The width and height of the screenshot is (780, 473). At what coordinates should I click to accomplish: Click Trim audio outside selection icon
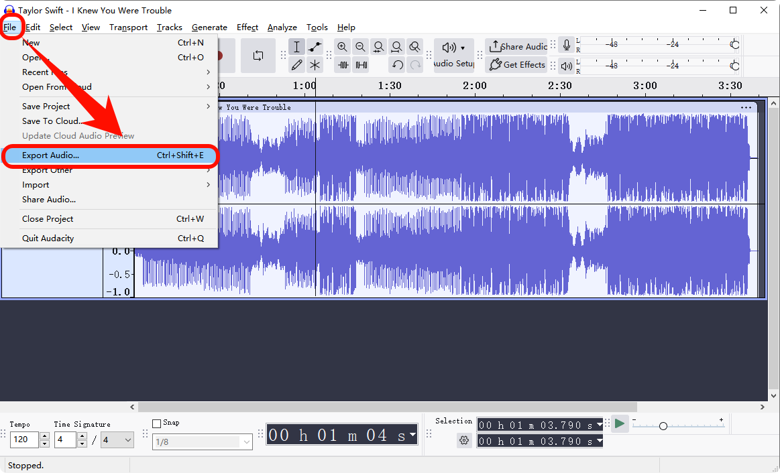pos(342,64)
